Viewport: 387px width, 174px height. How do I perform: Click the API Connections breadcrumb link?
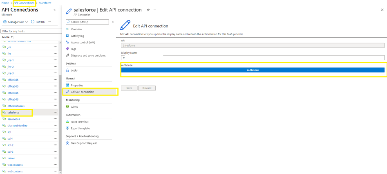24,3
